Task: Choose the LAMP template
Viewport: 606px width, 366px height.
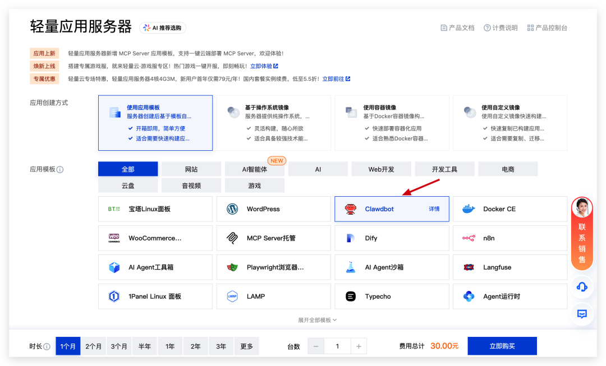Action: (x=273, y=296)
